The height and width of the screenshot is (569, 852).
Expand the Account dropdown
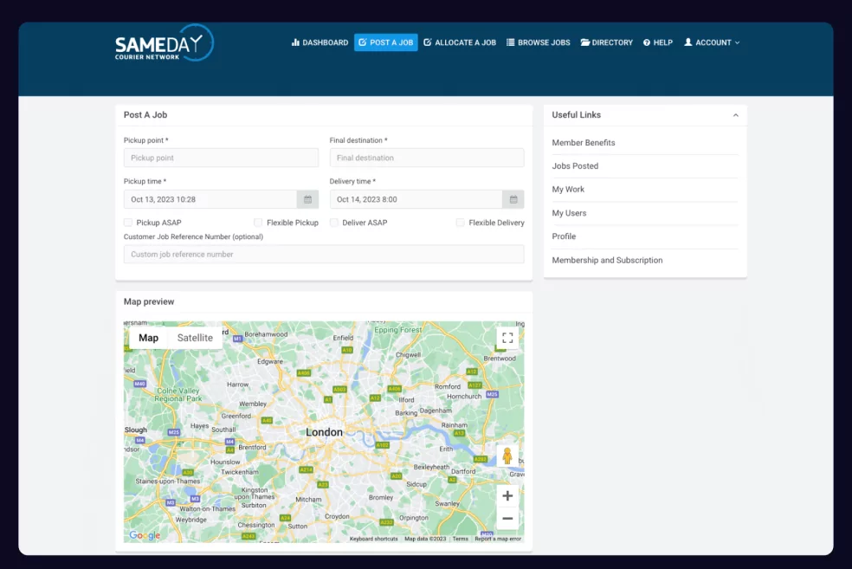point(711,42)
